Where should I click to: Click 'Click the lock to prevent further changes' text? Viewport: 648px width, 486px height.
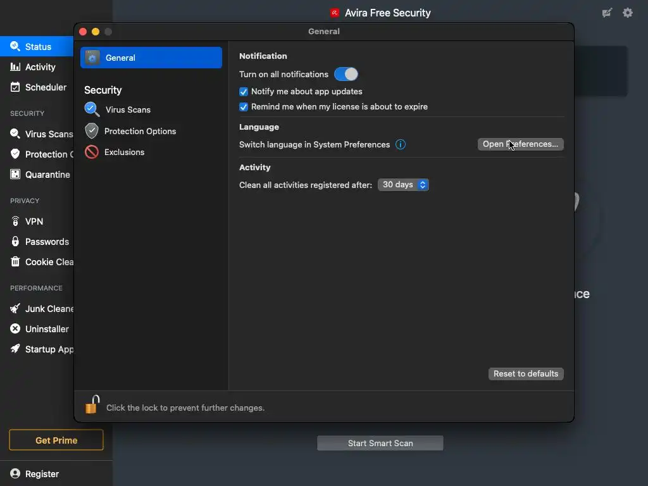coord(185,408)
